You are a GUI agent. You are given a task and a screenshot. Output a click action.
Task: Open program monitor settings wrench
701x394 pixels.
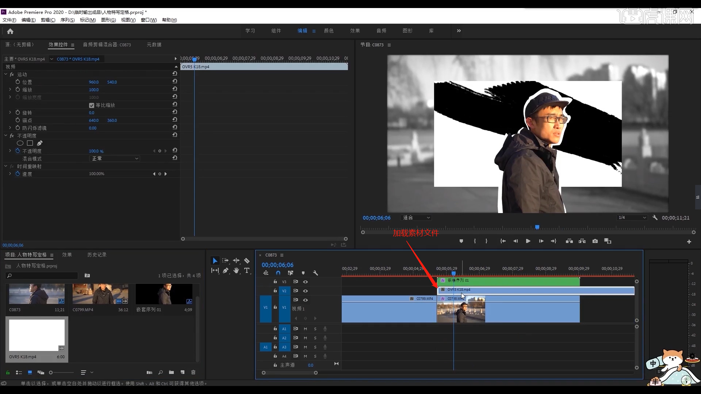click(655, 217)
